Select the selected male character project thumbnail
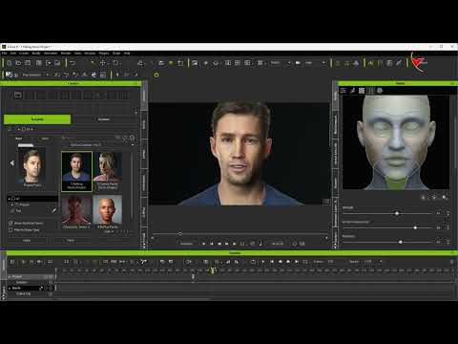The image size is (458, 344). click(x=76, y=171)
